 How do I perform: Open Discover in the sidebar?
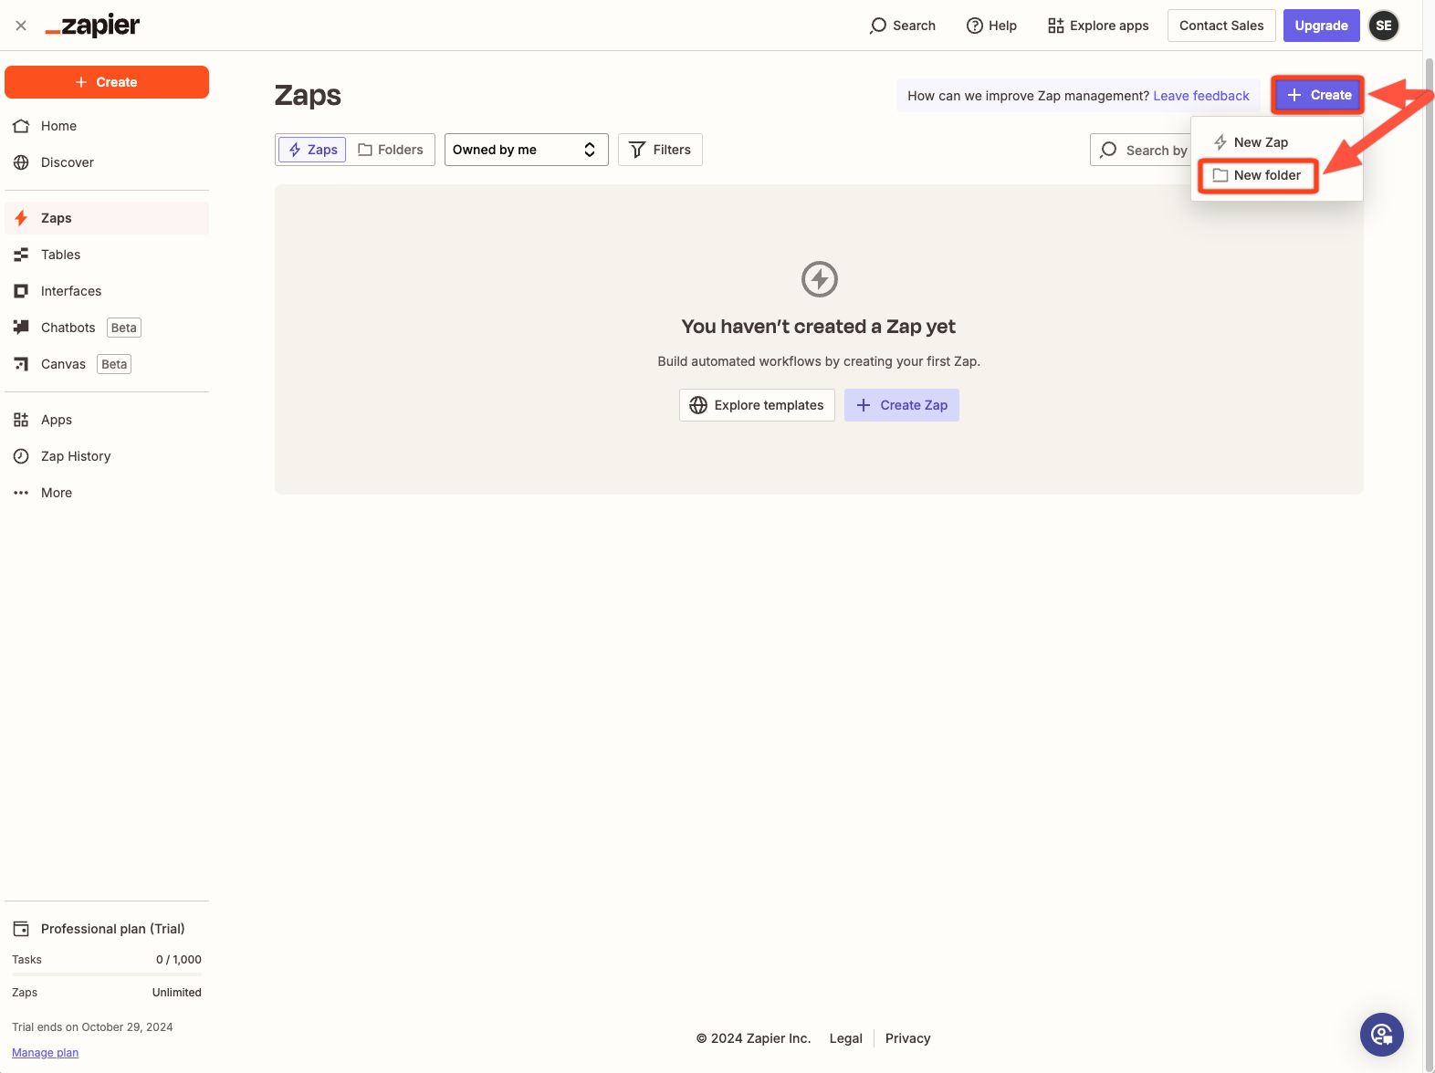pyautogui.click(x=107, y=162)
